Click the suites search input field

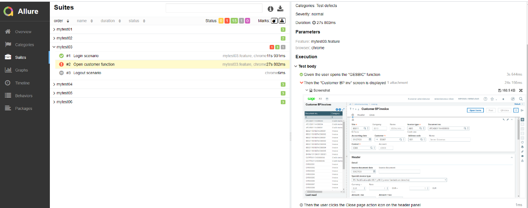pyautogui.click(x=213, y=9)
